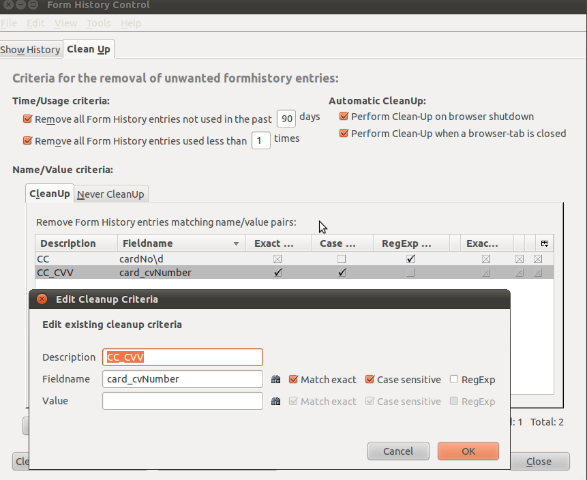Click Cancel in the edit dialog

tap(398, 451)
